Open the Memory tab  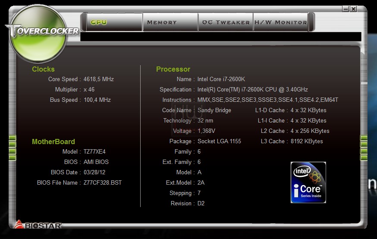[x=170, y=22]
